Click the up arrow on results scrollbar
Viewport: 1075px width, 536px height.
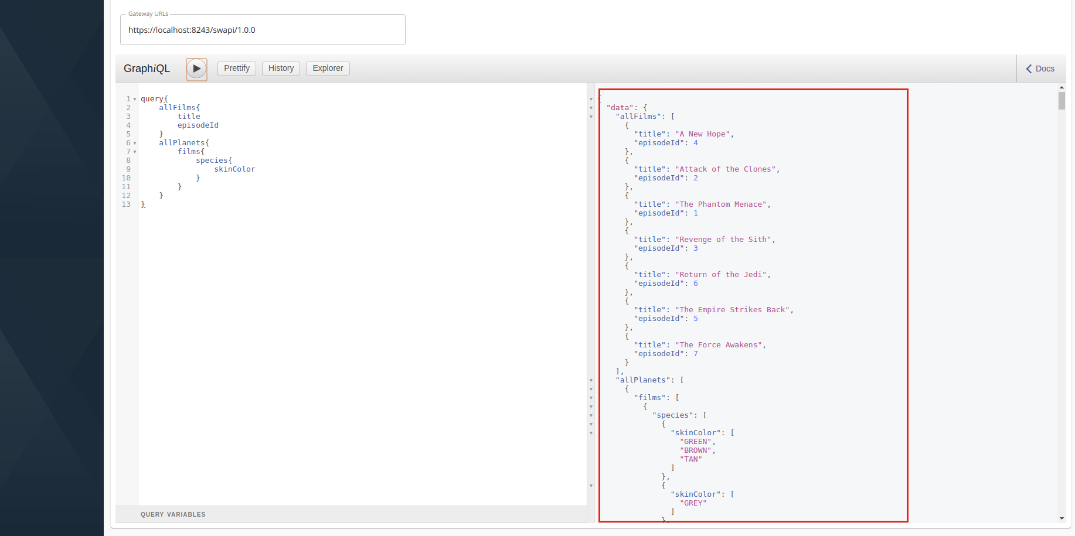pos(1062,87)
